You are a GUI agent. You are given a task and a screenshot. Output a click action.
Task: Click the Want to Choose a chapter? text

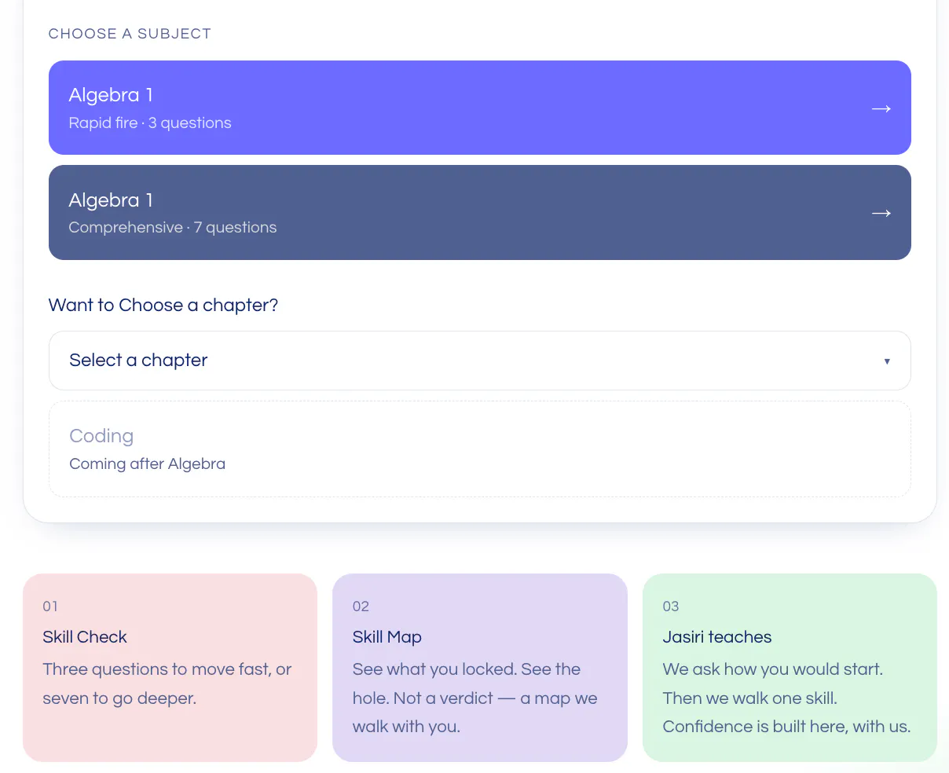(163, 305)
